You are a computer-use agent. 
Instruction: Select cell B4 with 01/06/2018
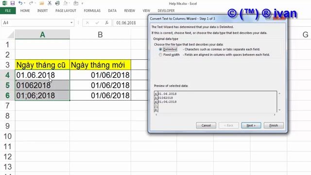coord(100,75)
